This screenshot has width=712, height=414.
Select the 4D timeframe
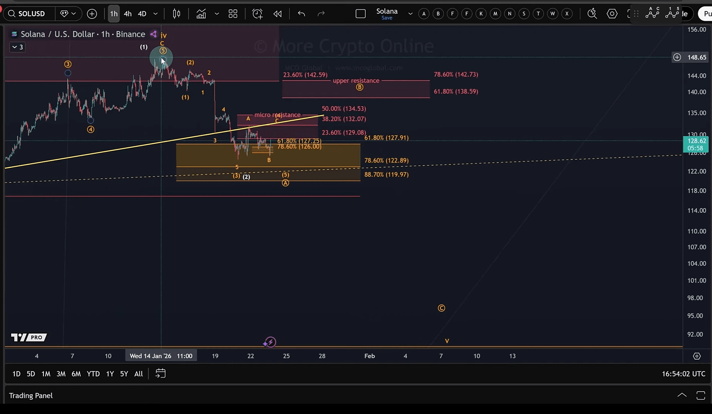(x=142, y=14)
